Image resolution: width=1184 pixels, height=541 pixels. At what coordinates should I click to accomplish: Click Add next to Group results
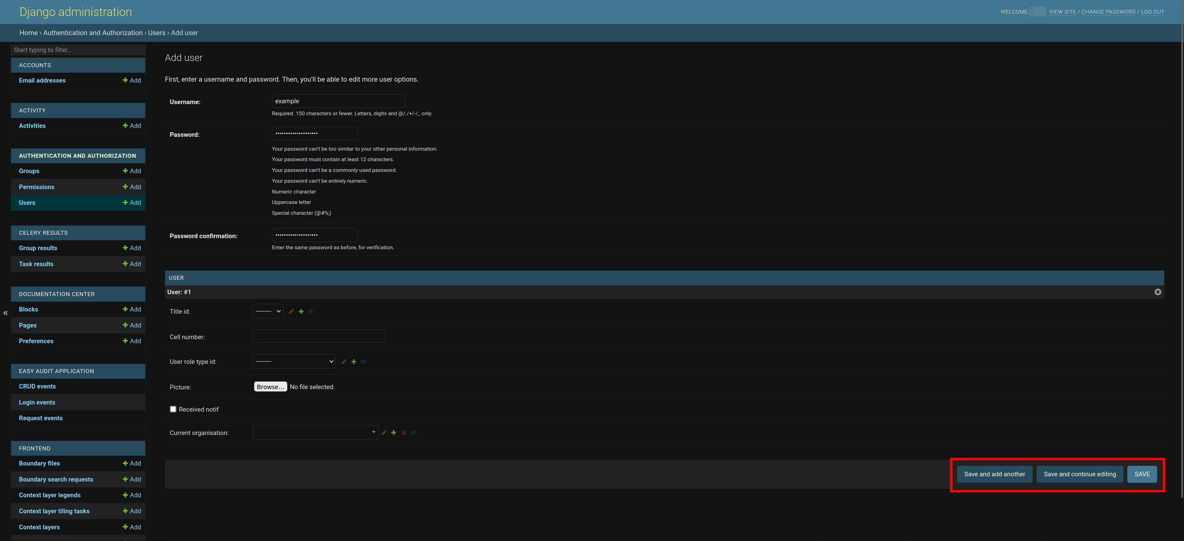[x=132, y=248]
